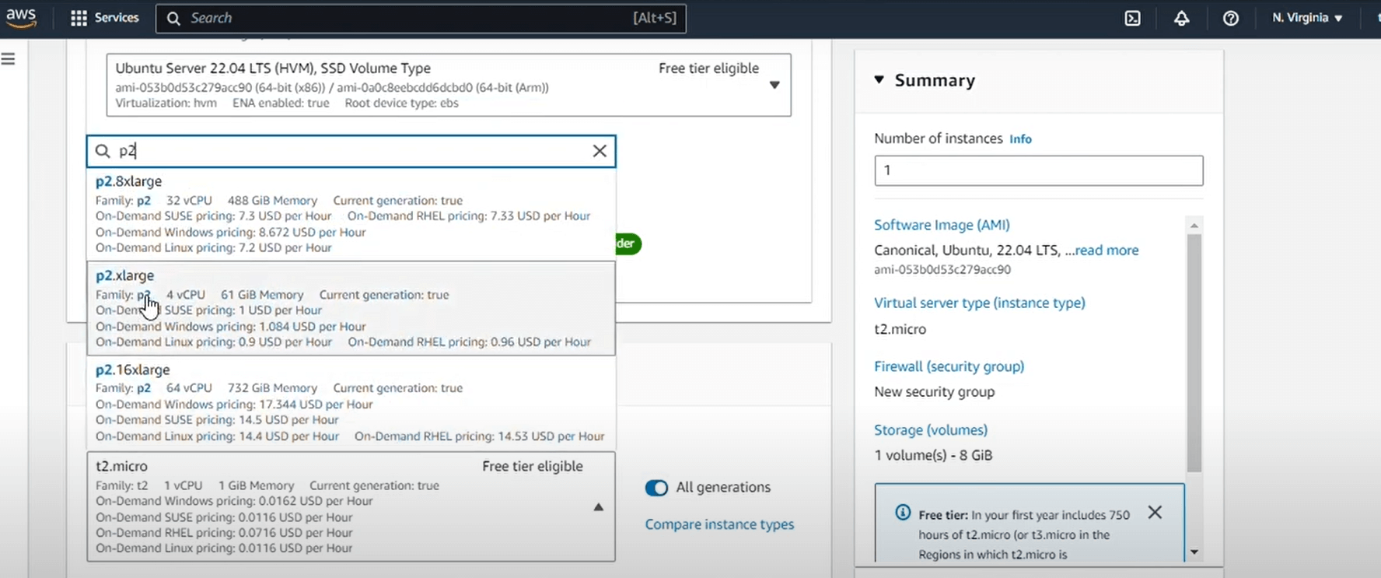Expand the Ubuntu Server AMI dropdown
This screenshot has width=1381, height=578.
pyautogui.click(x=774, y=85)
